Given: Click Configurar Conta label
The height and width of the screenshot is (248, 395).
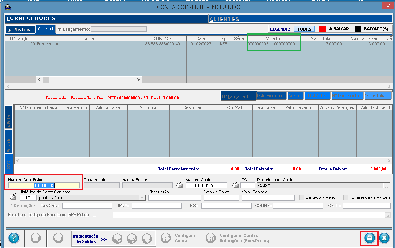Looking at the screenshot, I should [x=186, y=238].
